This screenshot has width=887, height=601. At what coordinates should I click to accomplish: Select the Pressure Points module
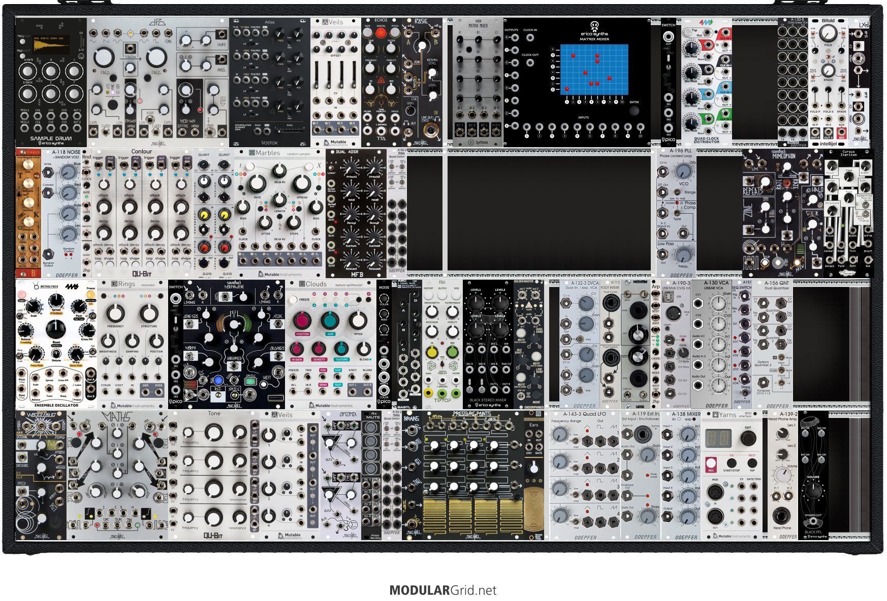pyautogui.click(x=473, y=475)
